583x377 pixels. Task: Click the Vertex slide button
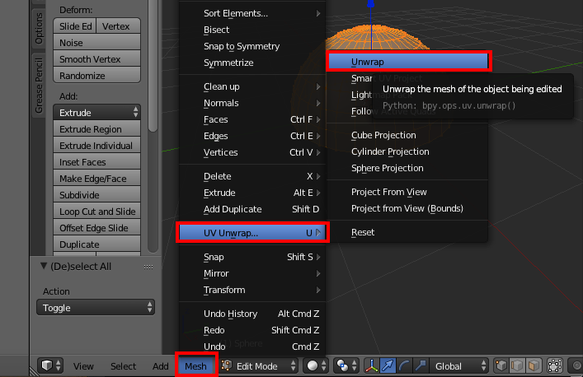[x=118, y=26]
